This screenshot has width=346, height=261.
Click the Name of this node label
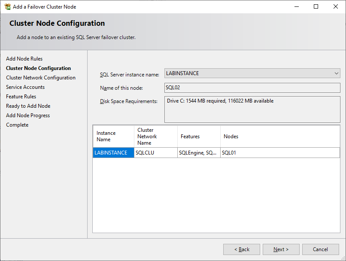[x=121, y=88]
